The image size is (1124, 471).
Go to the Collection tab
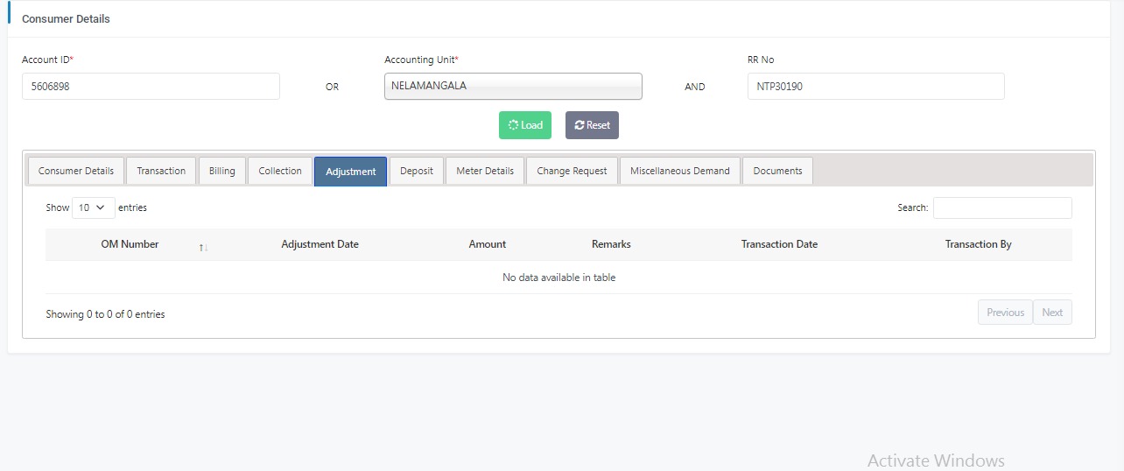click(280, 172)
